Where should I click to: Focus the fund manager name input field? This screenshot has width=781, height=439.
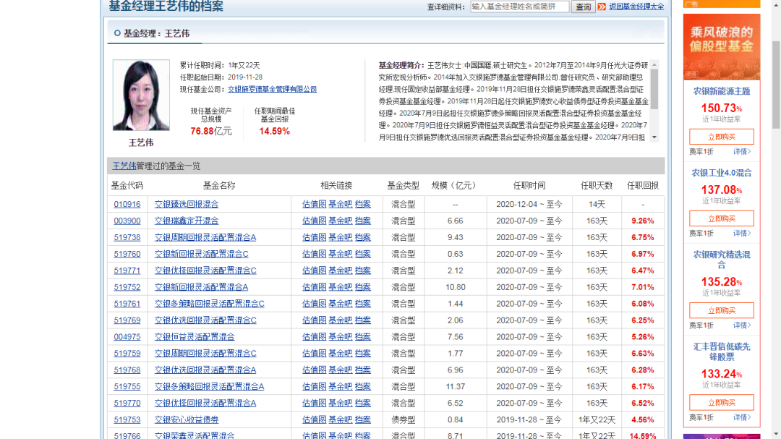point(519,7)
